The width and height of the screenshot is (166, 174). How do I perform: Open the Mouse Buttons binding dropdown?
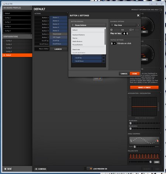tap(89, 25)
